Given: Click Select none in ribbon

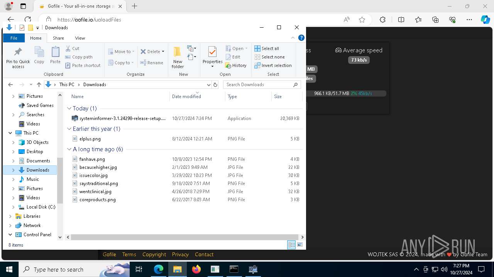Looking at the screenshot, I should [x=269, y=57].
